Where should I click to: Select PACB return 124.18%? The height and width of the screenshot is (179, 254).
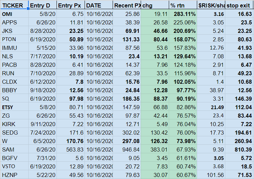click(x=183, y=65)
